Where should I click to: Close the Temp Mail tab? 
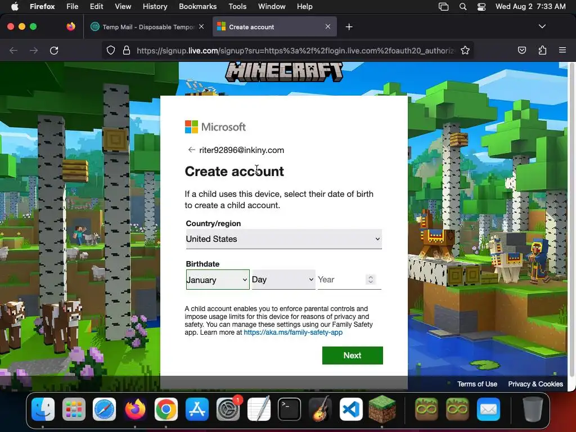(201, 26)
